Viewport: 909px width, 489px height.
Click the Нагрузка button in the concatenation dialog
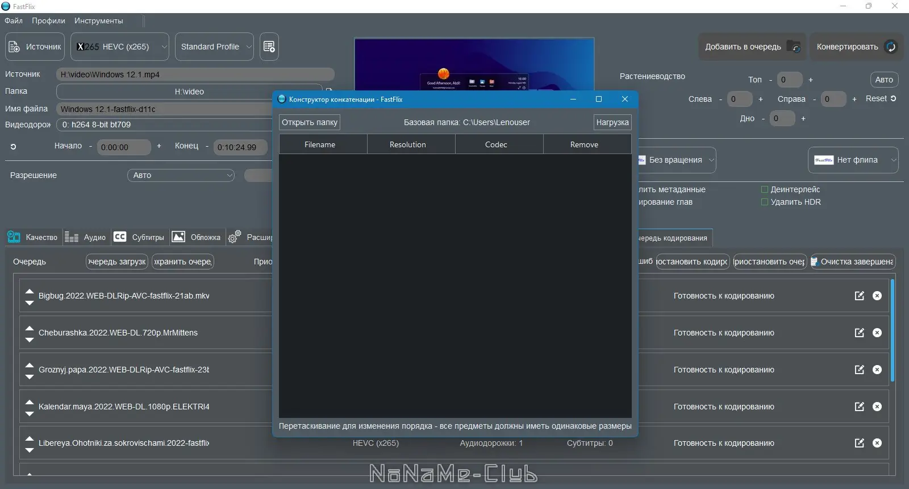coord(612,122)
